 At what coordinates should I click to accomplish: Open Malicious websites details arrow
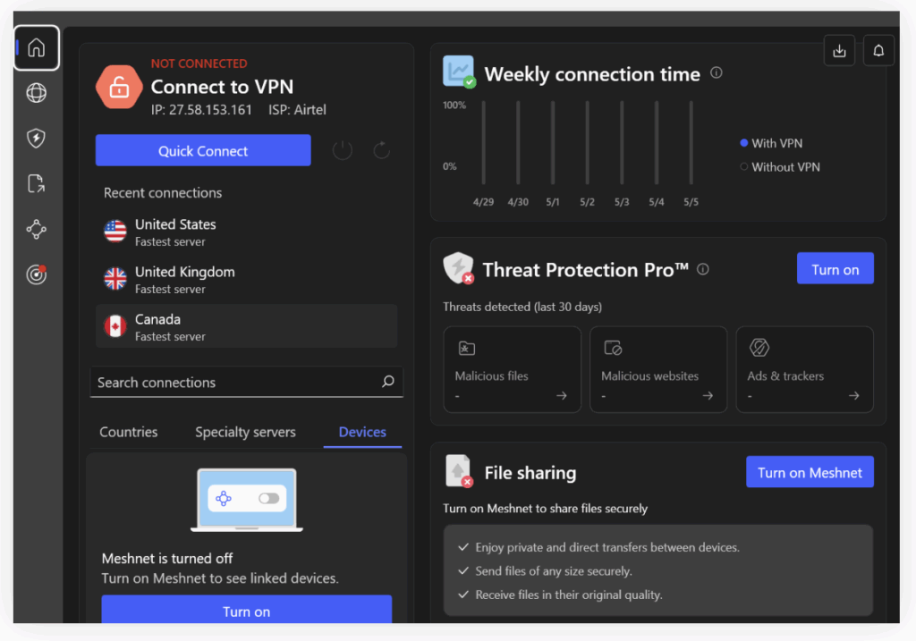coord(708,396)
